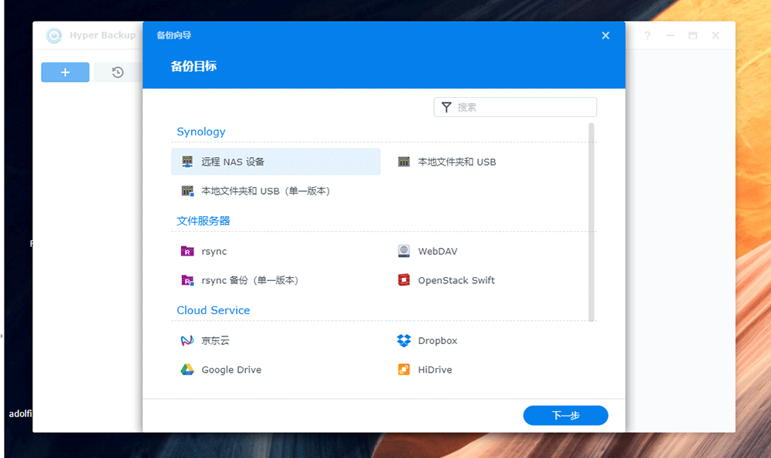Click the 本地文件夹和 USB (单一版本) text

[265, 191]
